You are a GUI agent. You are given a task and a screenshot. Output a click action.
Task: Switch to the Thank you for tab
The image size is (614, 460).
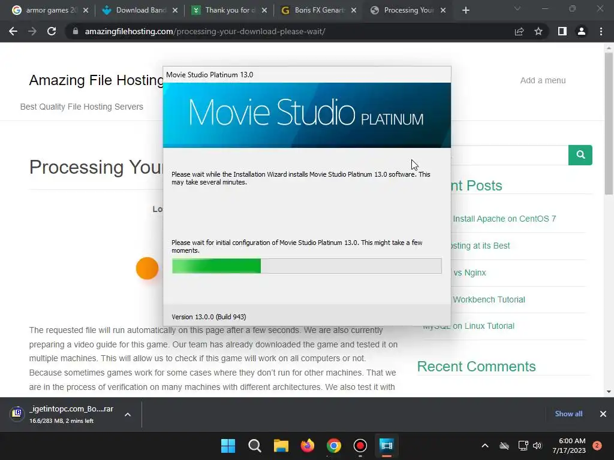coord(230,10)
